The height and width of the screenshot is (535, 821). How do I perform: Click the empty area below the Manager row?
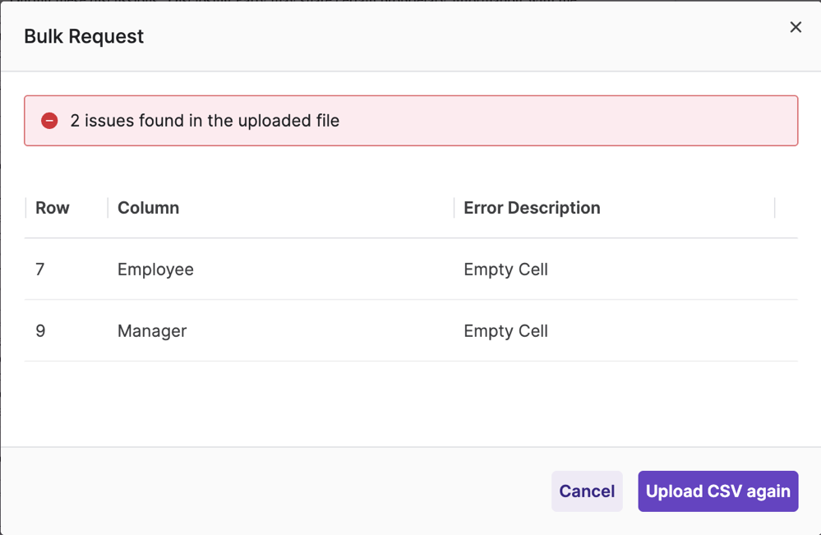pos(411,403)
